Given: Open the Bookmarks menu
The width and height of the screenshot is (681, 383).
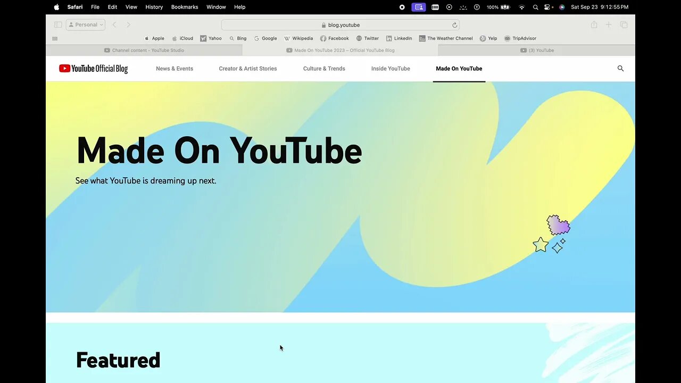Looking at the screenshot, I should 185,7.
